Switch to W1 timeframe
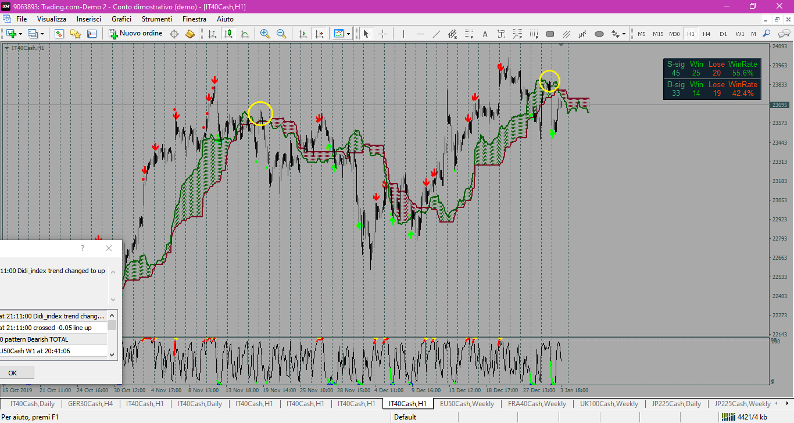This screenshot has height=423, width=794. click(x=739, y=34)
